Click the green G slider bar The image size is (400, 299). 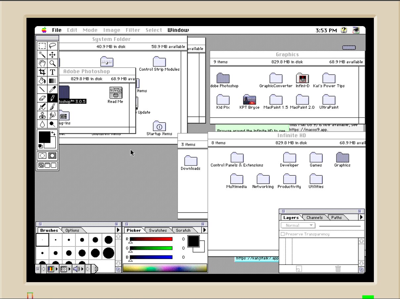pyautogui.click(x=151, y=248)
